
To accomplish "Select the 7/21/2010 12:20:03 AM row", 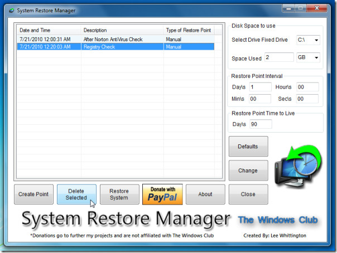I will 115,47.
